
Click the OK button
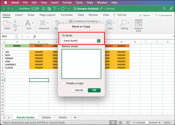coord(94,90)
